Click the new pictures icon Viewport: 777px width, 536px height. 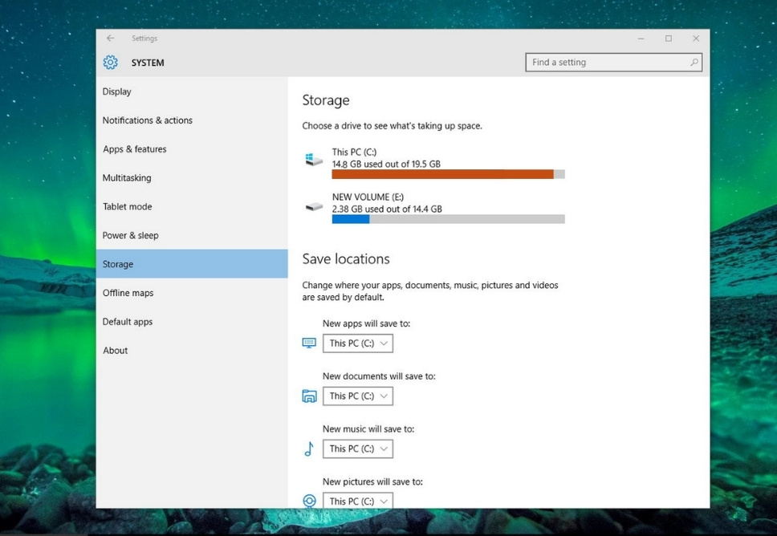coord(309,501)
